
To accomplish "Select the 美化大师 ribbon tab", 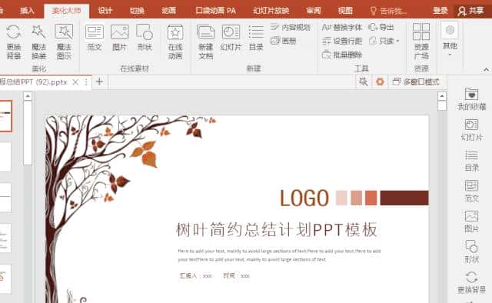I will tap(66, 11).
